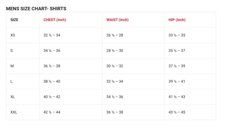The image size is (226, 128).
Task: Click the WAIST (inch) column header
Action: [117, 20]
